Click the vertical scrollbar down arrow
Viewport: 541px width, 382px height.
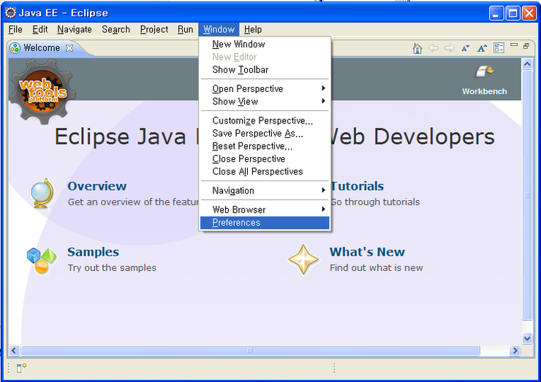click(527, 338)
